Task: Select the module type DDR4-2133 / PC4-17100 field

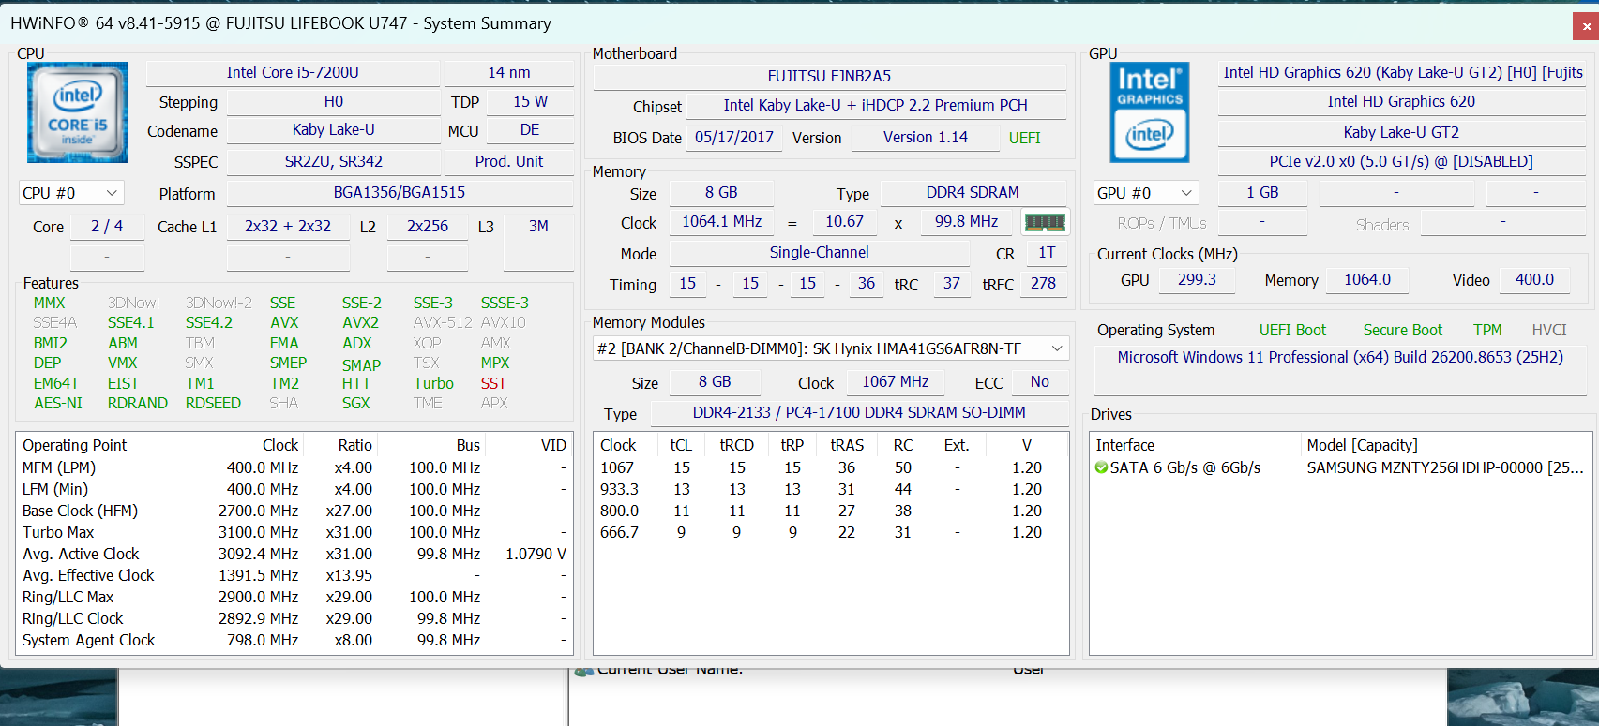Action: [x=859, y=412]
